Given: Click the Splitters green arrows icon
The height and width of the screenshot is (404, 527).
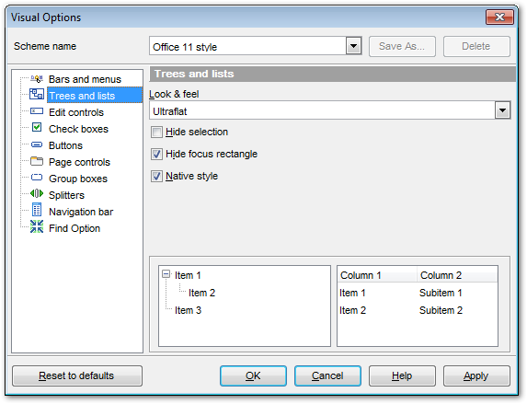Looking at the screenshot, I should click(x=37, y=193).
